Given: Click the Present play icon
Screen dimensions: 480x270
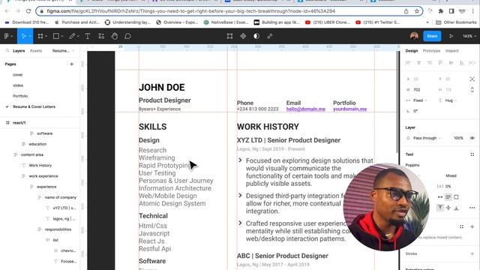Looking at the screenshot, I should point(451,36).
